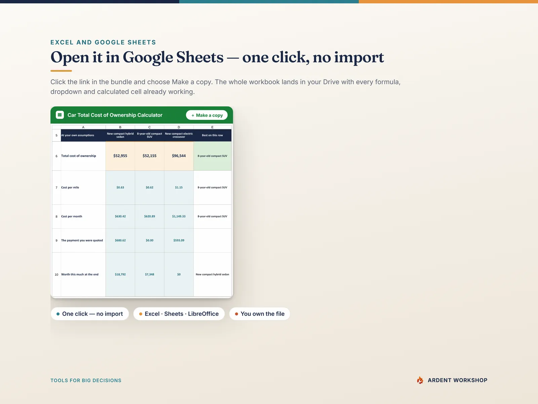This screenshot has height=404, width=538.
Task: Click the $593.09 cell
Action: point(179,240)
